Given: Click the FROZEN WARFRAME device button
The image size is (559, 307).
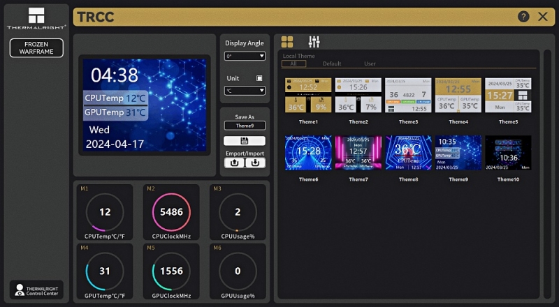Looking at the screenshot, I should click(x=36, y=48).
